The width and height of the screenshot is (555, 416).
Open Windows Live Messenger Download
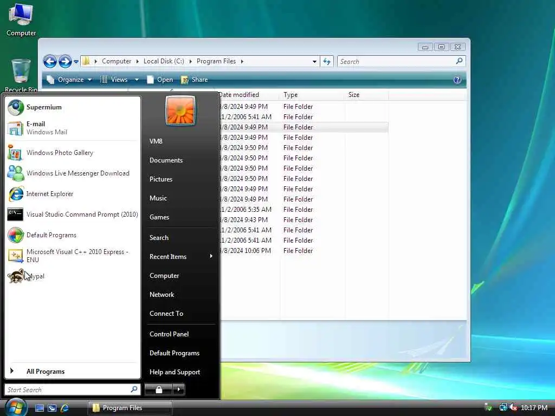tap(73, 173)
